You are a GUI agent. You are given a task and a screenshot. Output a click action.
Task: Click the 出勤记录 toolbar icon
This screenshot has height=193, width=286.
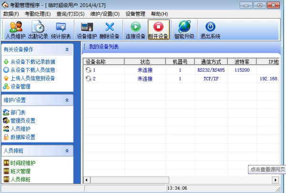coord(38,29)
